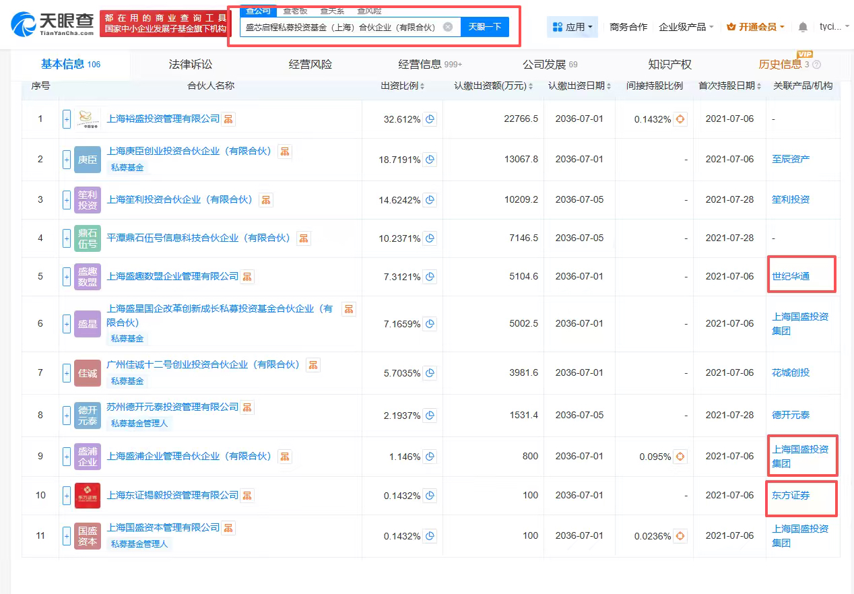Screen dimensions: 854x594
Task: Open the 东方证券 related company link
Action: pos(791,495)
